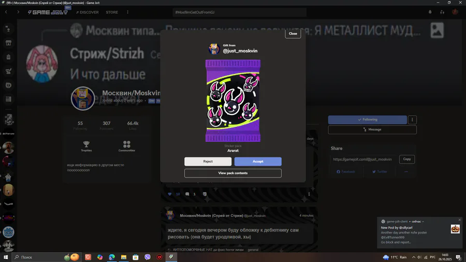Screen dimensions: 466x262
Task: Open the friends list icon
Action: [442, 12]
